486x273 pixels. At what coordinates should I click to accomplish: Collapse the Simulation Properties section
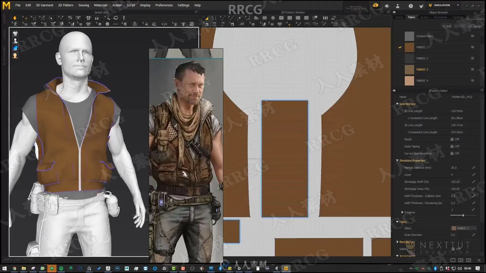(397, 161)
